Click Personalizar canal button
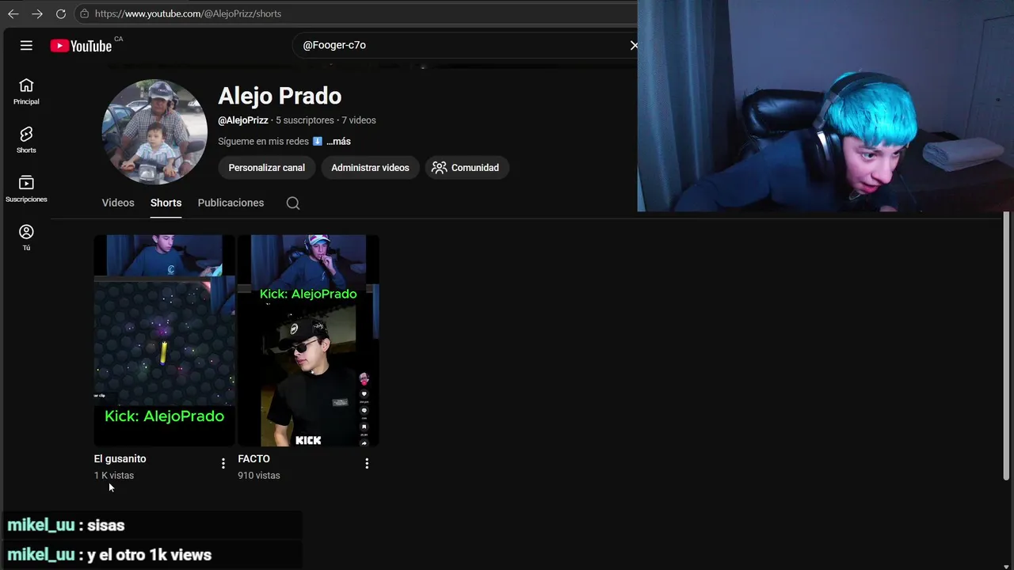The height and width of the screenshot is (570, 1014). [x=267, y=168]
